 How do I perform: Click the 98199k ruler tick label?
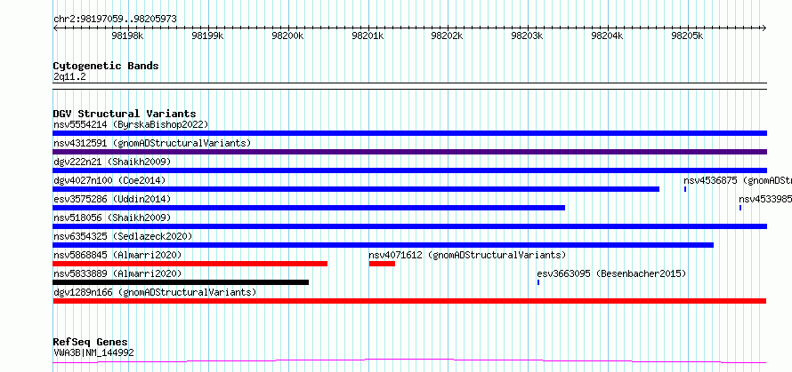pyautogui.click(x=207, y=36)
